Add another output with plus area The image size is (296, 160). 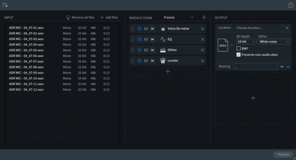click(x=253, y=98)
